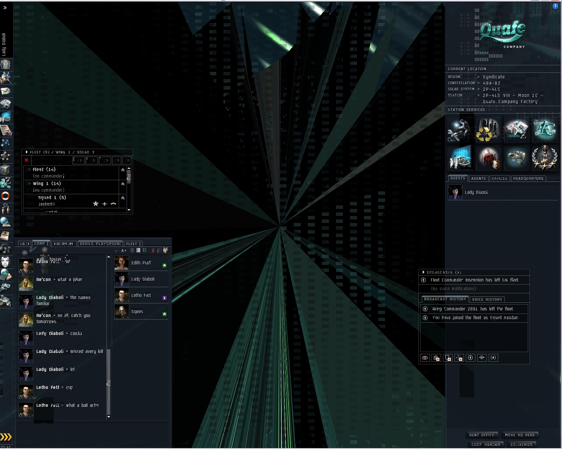The height and width of the screenshot is (449, 562).
Task: Switch chat to the third list view icon
Action: [x=145, y=250]
